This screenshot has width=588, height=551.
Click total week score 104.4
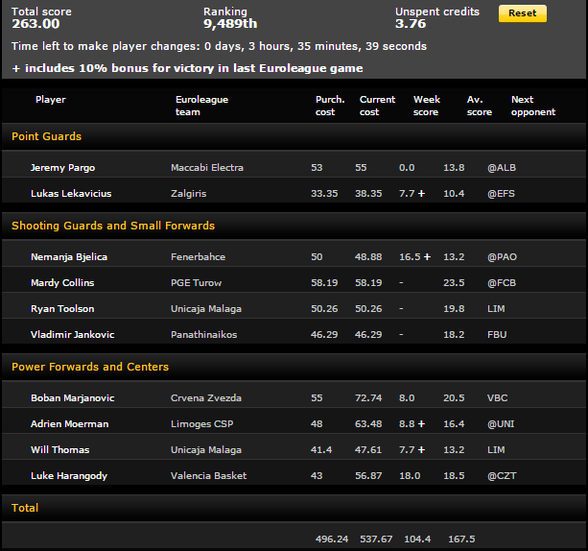coord(417,539)
